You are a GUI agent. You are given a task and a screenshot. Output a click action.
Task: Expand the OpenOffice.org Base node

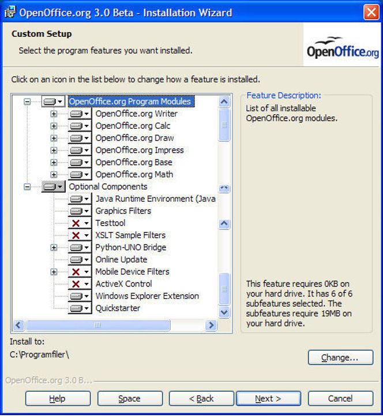click(54, 163)
